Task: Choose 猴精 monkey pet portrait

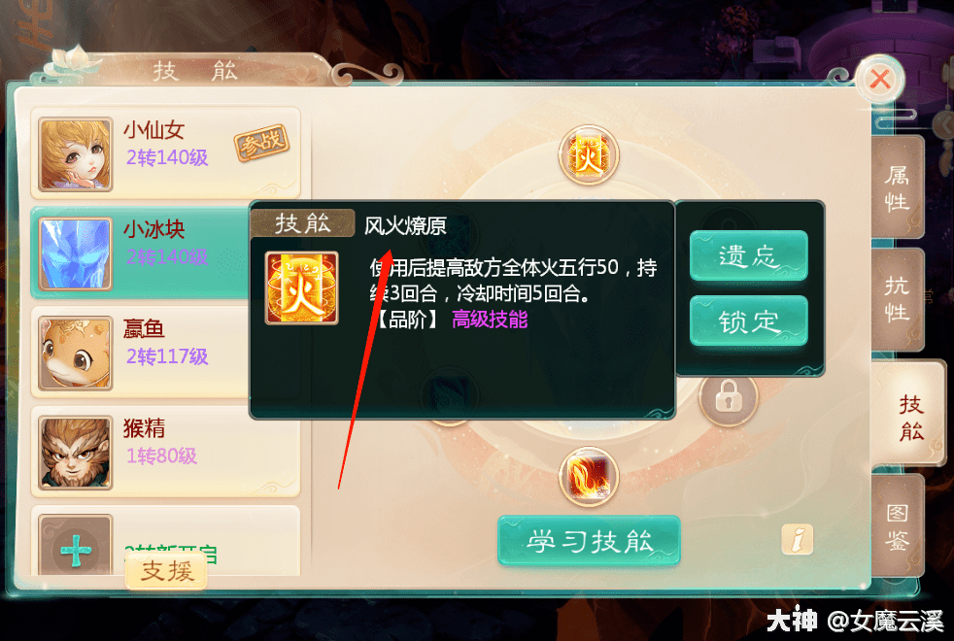Action: (x=76, y=453)
